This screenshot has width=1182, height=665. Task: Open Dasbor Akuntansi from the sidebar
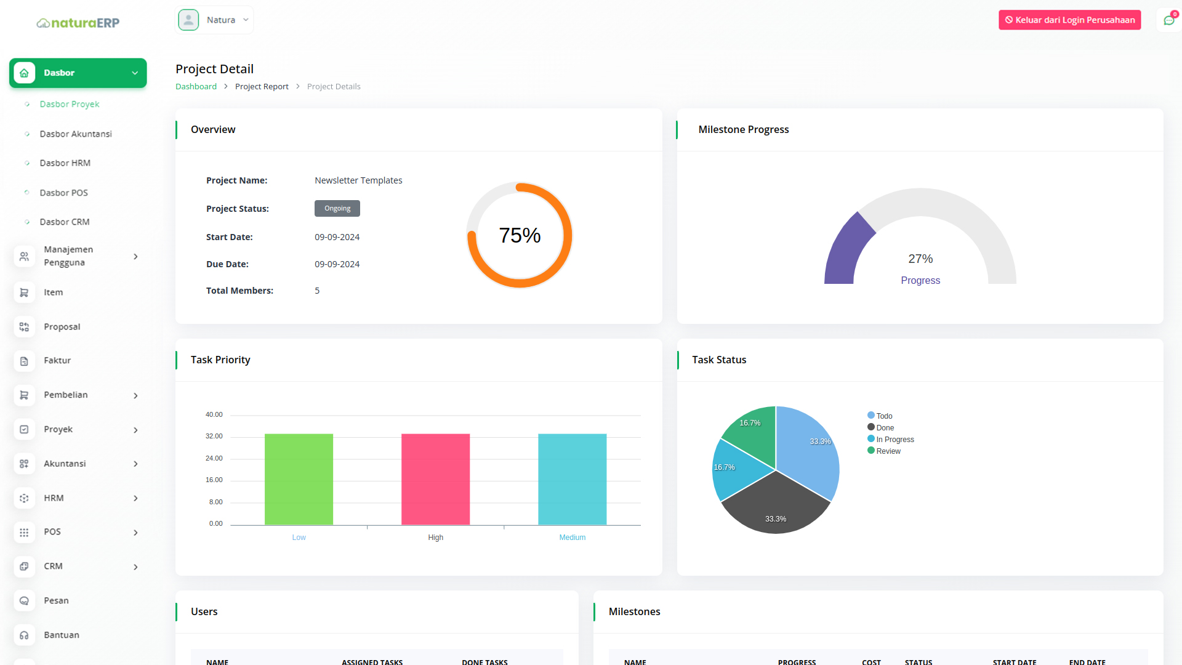[x=76, y=134]
